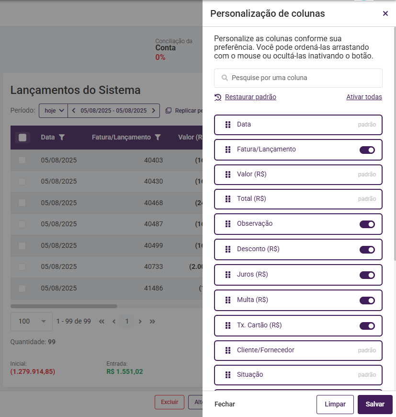Hide the Tx. Cartão (R$) column
The image size is (396, 417).
tap(367, 326)
